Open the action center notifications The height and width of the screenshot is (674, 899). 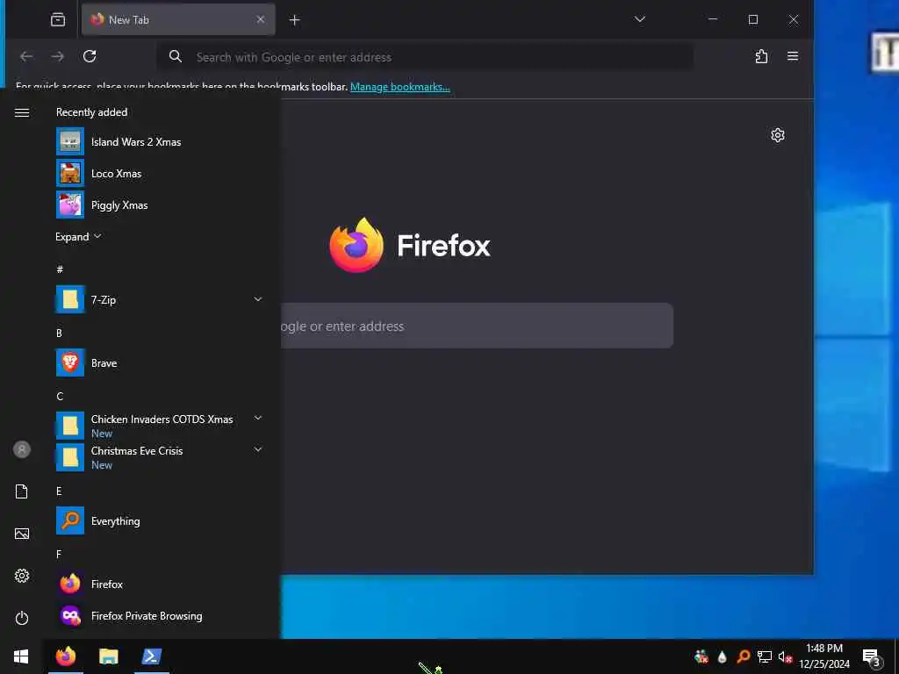click(x=872, y=656)
